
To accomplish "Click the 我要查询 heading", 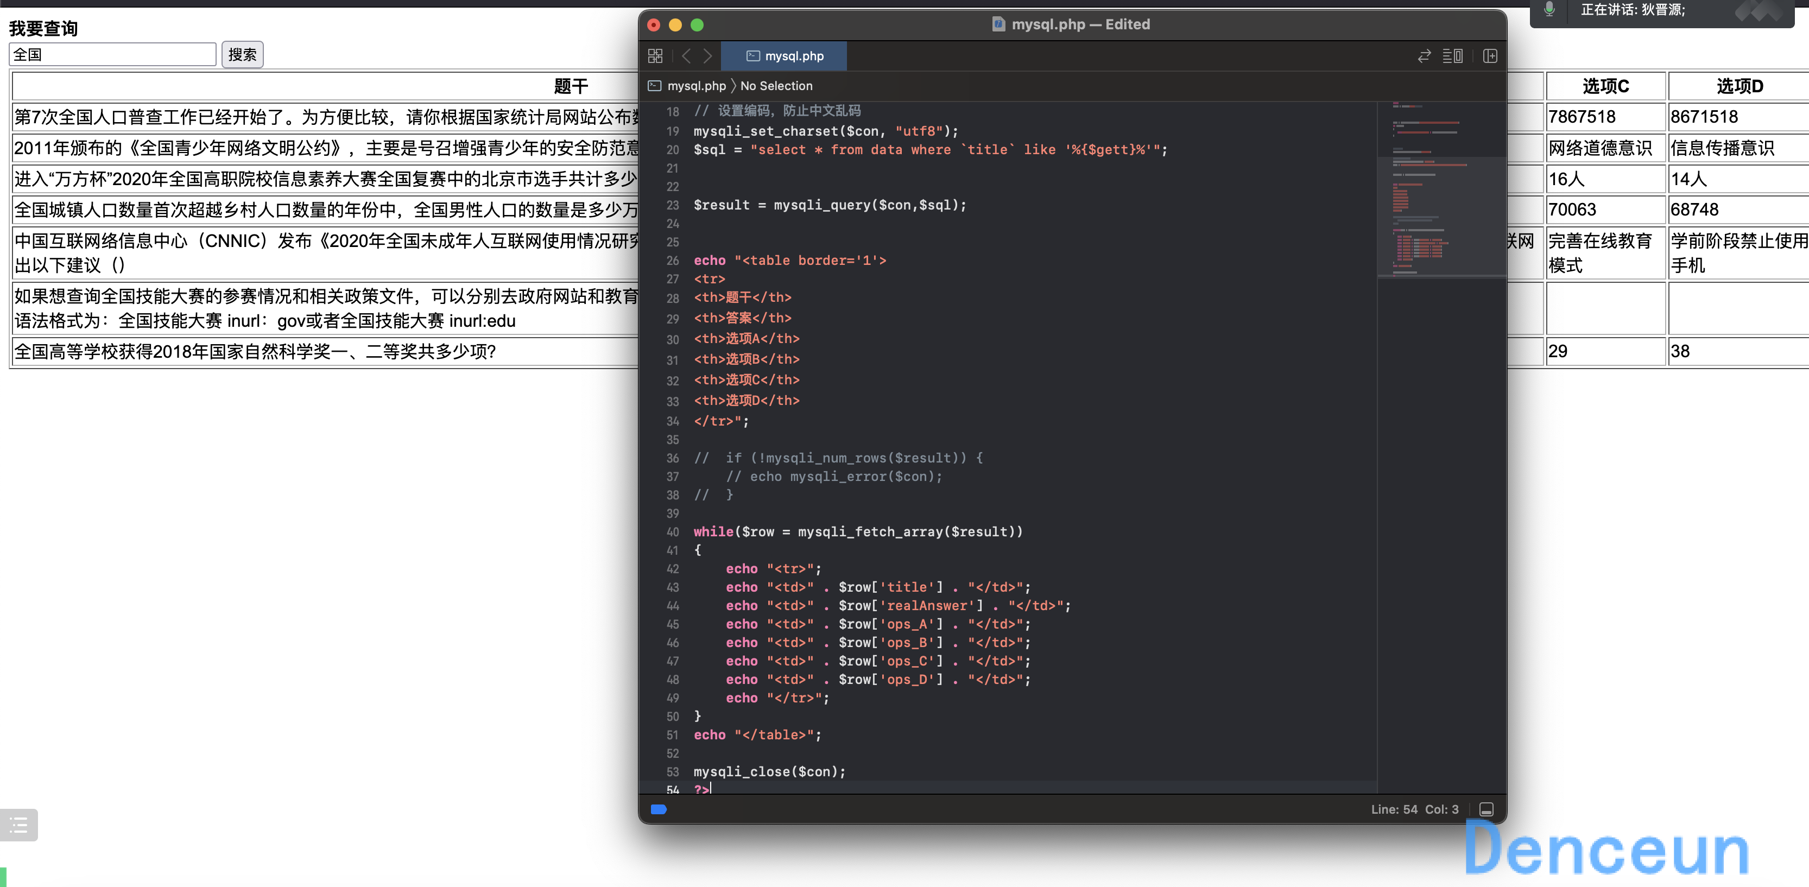I will tap(43, 28).
